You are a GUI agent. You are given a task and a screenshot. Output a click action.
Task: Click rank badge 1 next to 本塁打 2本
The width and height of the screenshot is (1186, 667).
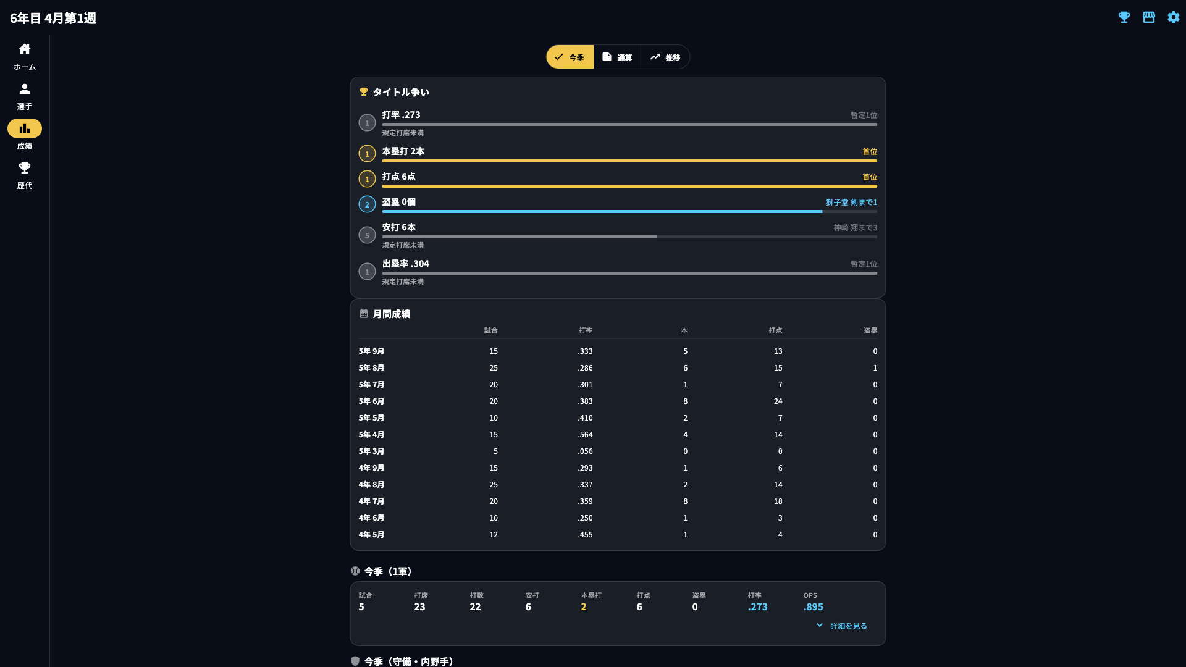[367, 154]
